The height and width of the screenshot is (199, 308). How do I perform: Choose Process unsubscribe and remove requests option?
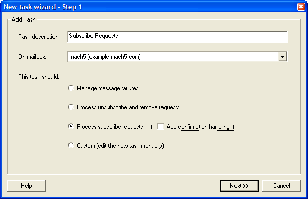coord(71,107)
